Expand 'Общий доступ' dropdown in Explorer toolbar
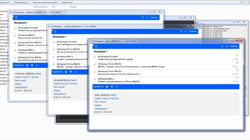The image size is (250, 140). (x=21, y=2)
